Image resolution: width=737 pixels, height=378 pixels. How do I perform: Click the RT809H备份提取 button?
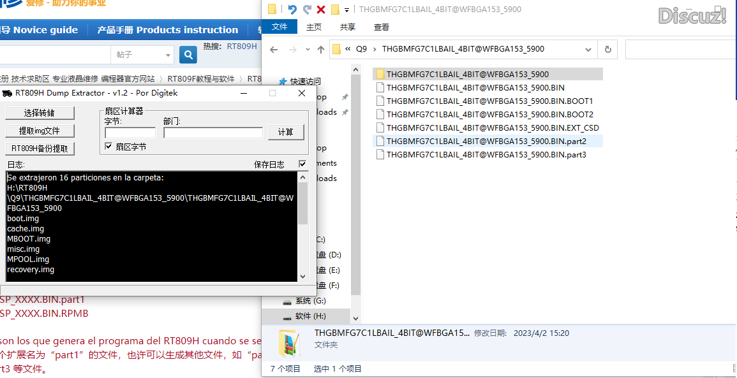point(40,149)
